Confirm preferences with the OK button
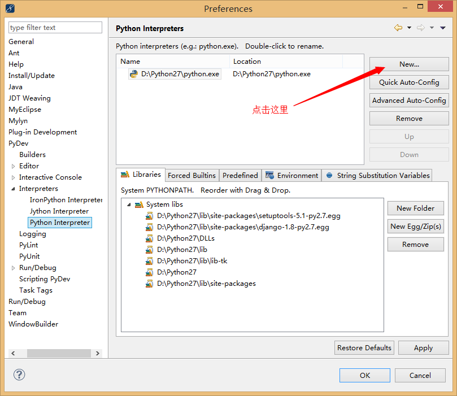This screenshot has width=457, height=396. 365,375
